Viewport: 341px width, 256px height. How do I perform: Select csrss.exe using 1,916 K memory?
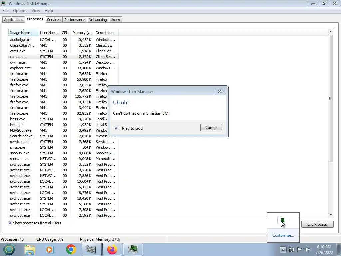[x=63, y=51]
